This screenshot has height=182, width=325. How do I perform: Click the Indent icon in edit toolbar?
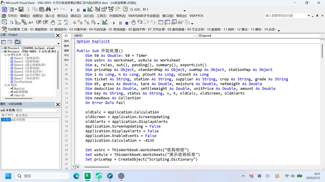point(39,22)
